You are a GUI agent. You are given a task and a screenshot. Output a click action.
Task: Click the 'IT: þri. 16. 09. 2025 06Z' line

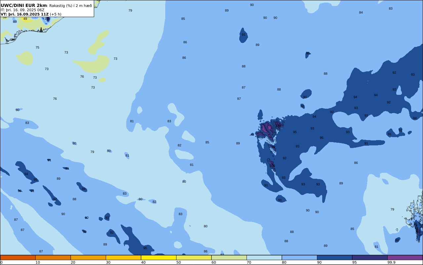22,10
